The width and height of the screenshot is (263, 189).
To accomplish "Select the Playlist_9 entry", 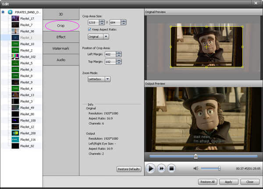I will [x=26, y=82].
